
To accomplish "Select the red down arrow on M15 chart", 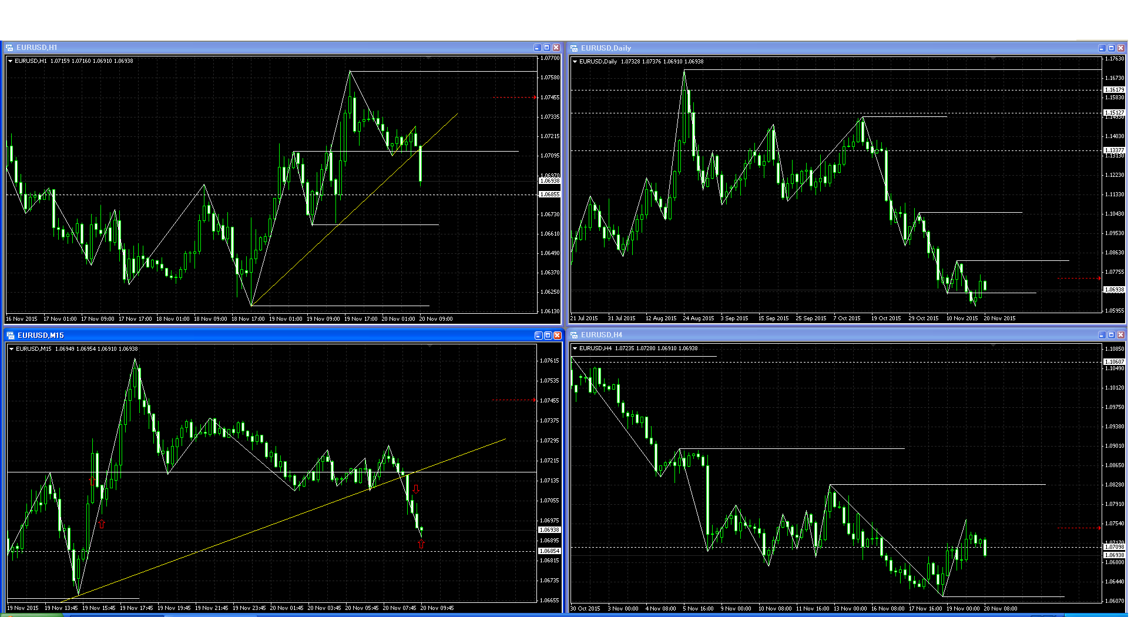I will tap(417, 489).
